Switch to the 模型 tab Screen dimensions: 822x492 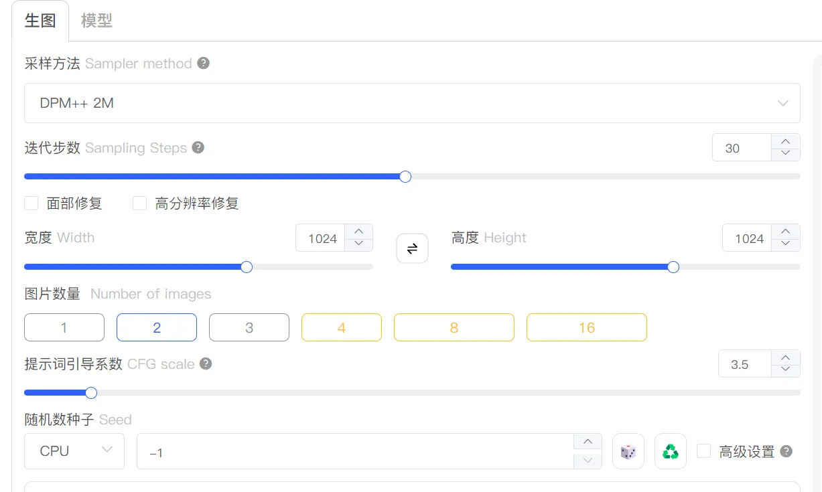click(96, 21)
